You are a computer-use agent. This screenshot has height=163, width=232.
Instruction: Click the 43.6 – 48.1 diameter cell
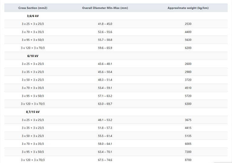click(105, 64)
